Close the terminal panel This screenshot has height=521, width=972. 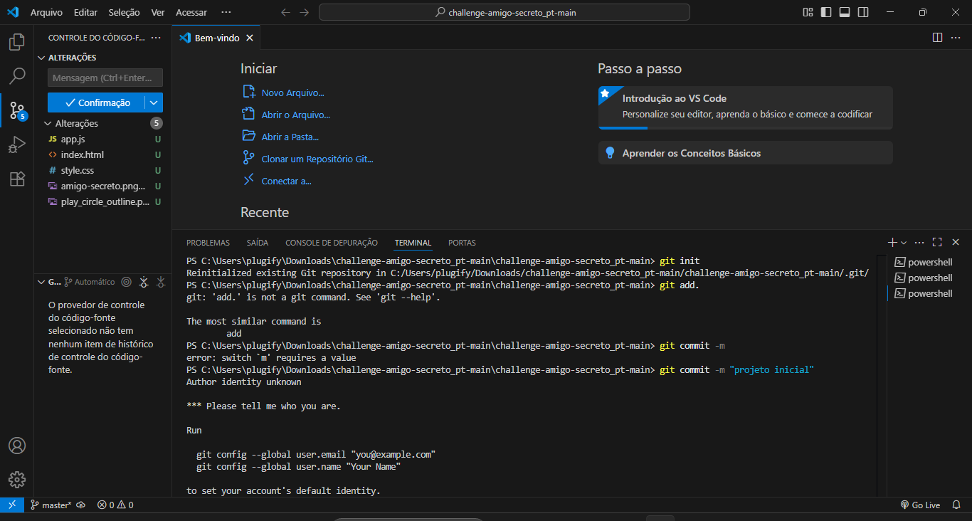point(956,242)
